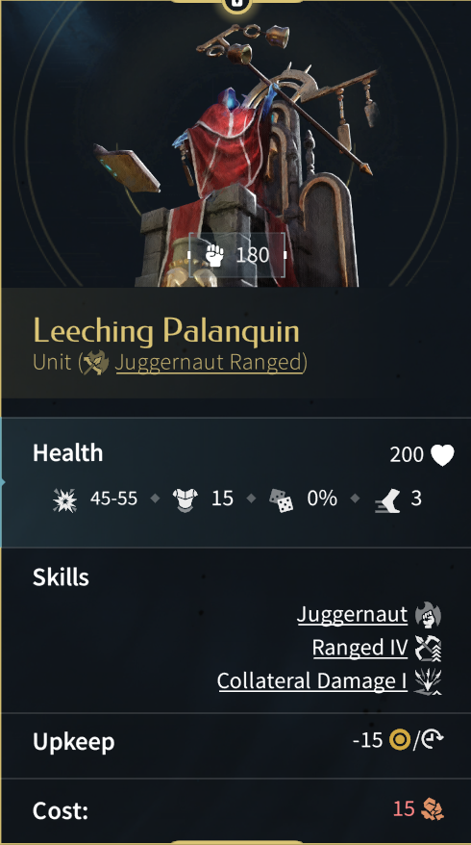Click the white heart health icon
The width and height of the screenshot is (471, 845).
[442, 455]
